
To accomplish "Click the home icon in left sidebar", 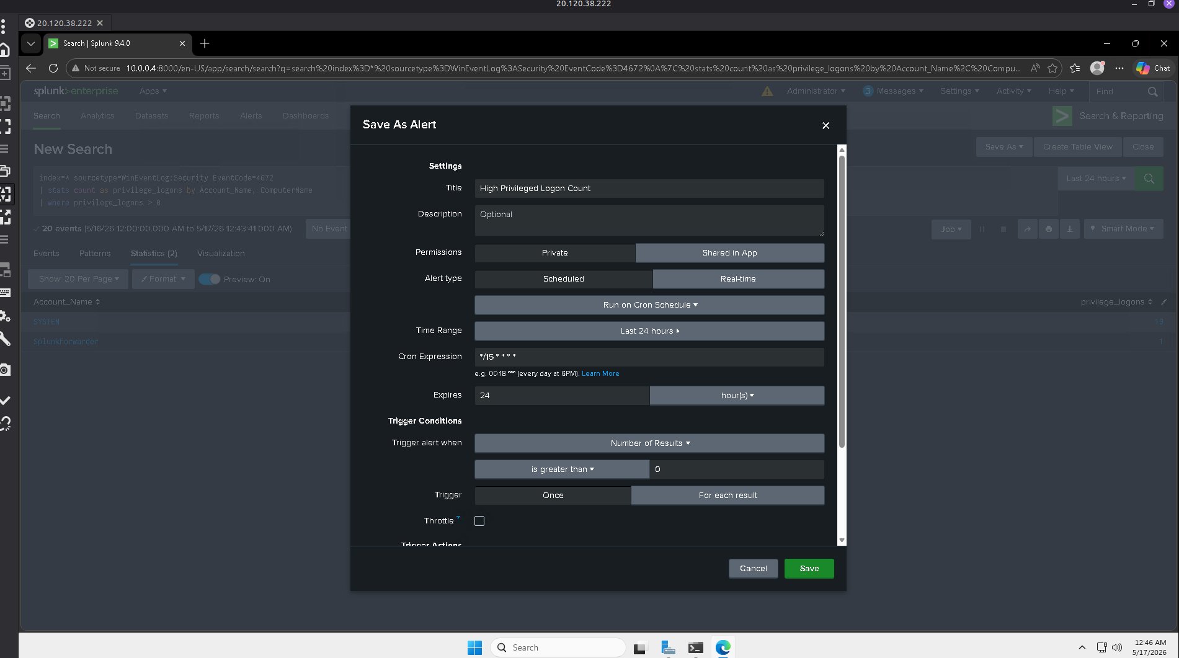I will point(5,50).
